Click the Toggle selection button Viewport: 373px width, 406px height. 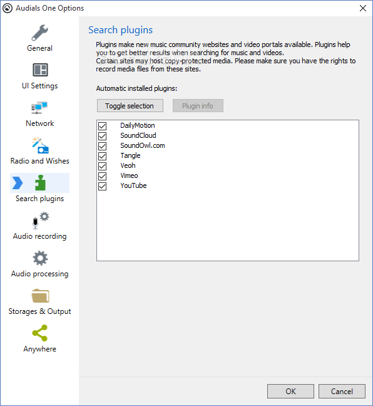[130, 106]
